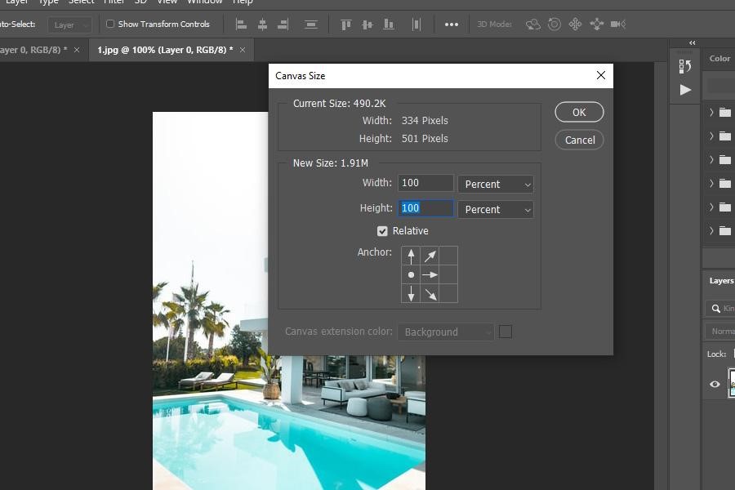Viewport: 735px width, 490px height.
Task: Switch to the 1.jpg document tab
Action: (165, 50)
